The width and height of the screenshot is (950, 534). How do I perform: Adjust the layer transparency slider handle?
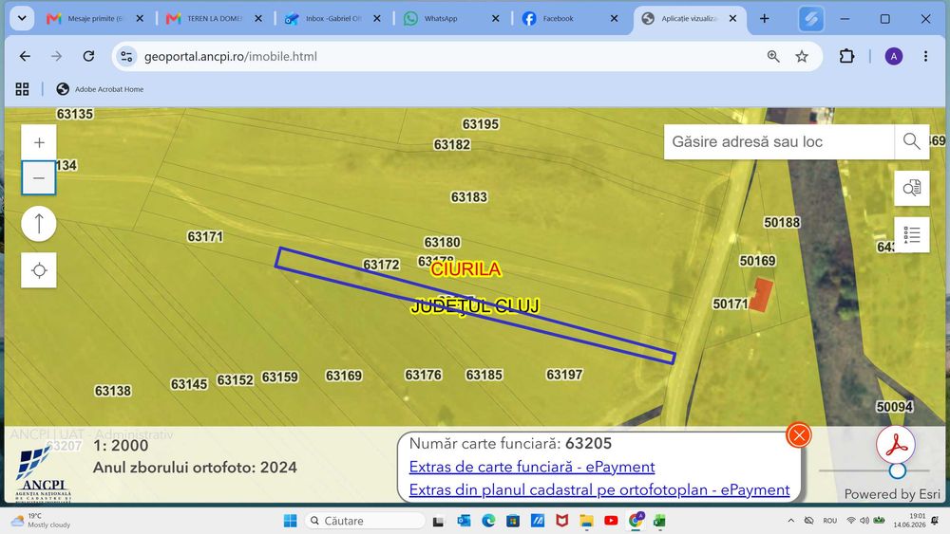[x=898, y=470]
